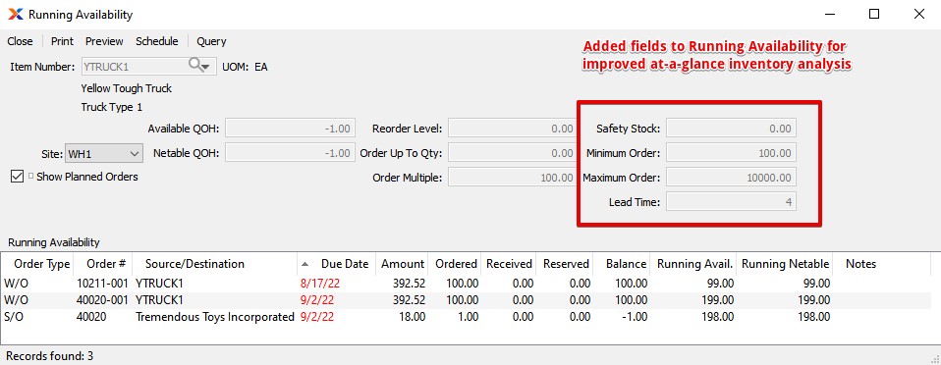Sort by the Ordered column header
The width and height of the screenshot is (941, 365).
coord(456,264)
